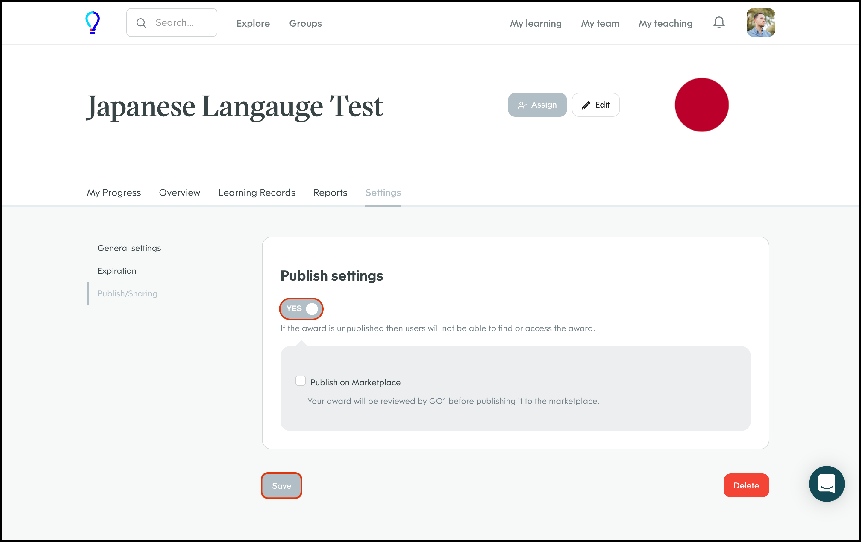The image size is (861, 542).
Task: Click the GO1 lightbulb logo
Action: pos(92,22)
